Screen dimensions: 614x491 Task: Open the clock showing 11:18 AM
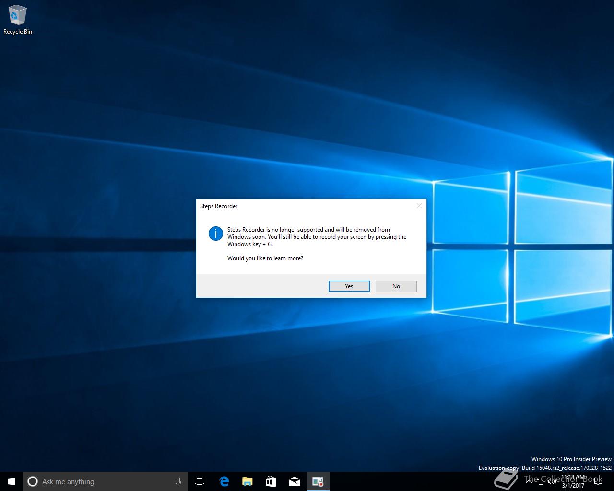573,481
